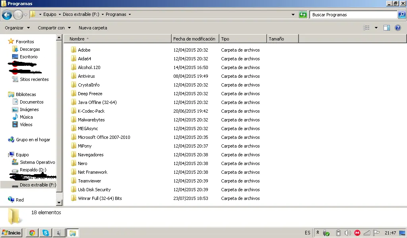Click the Net Framework folder name

coord(92,172)
